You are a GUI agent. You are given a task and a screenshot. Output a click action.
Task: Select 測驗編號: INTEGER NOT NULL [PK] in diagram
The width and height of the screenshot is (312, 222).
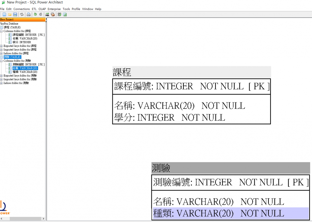pos(231,182)
